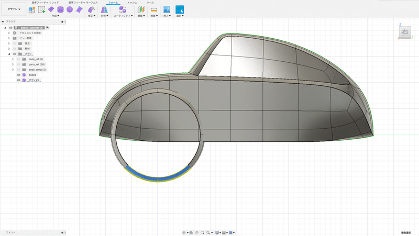The width and height of the screenshot is (419, 236).
Task: Open the ユーティリティ menu label
Action: [x=123, y=16]
